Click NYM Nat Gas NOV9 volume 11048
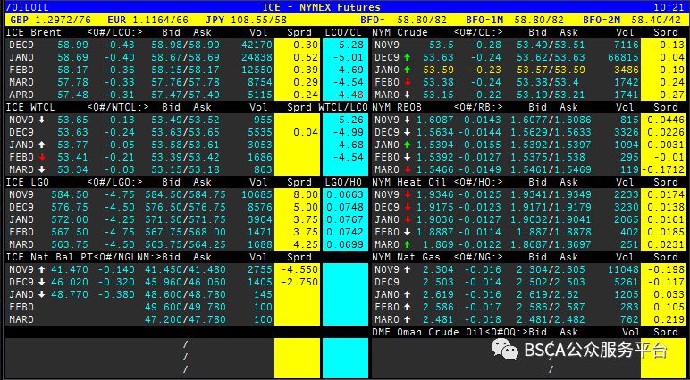This screenshot has width=690, height=380. click(x=623, y=269)
